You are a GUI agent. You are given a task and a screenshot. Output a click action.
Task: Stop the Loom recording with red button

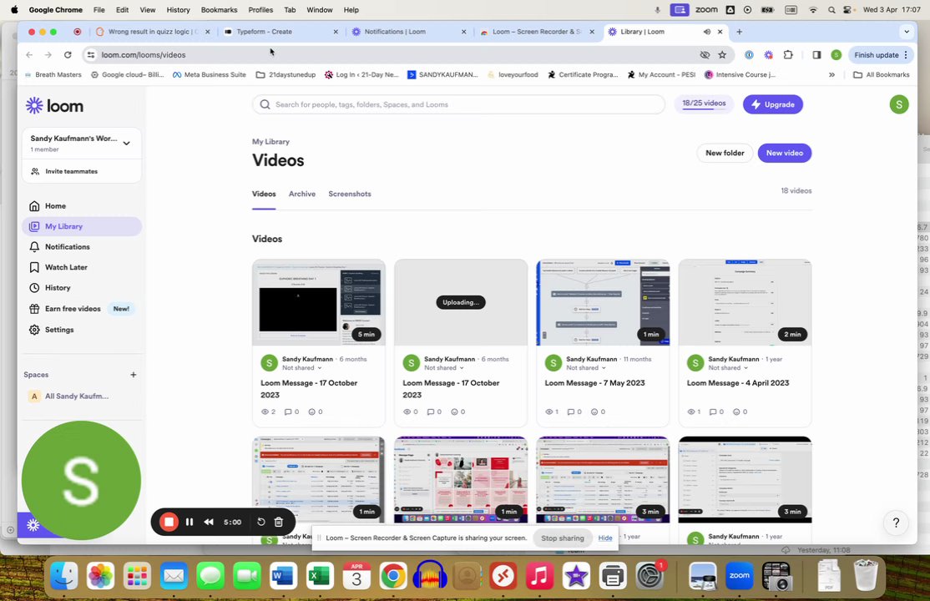tap(169, 522)
